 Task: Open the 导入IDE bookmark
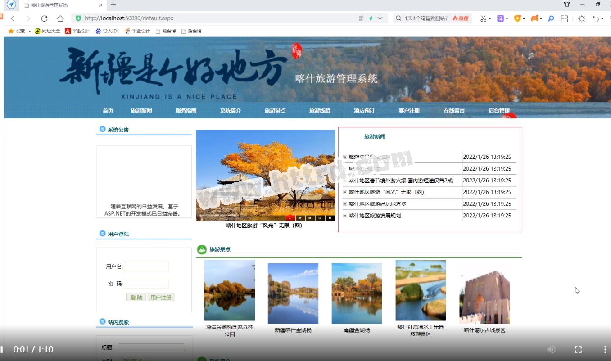pos(107,31)
